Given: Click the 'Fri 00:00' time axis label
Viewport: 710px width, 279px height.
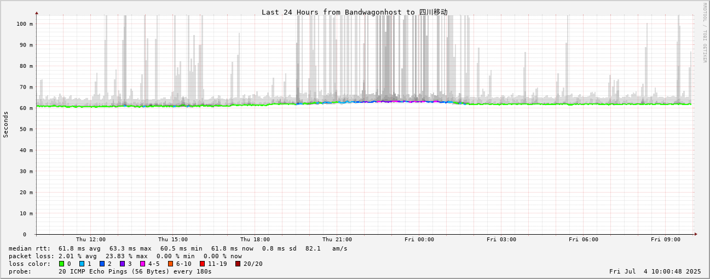Looking at the screenshot, I should tap(419, 240).
